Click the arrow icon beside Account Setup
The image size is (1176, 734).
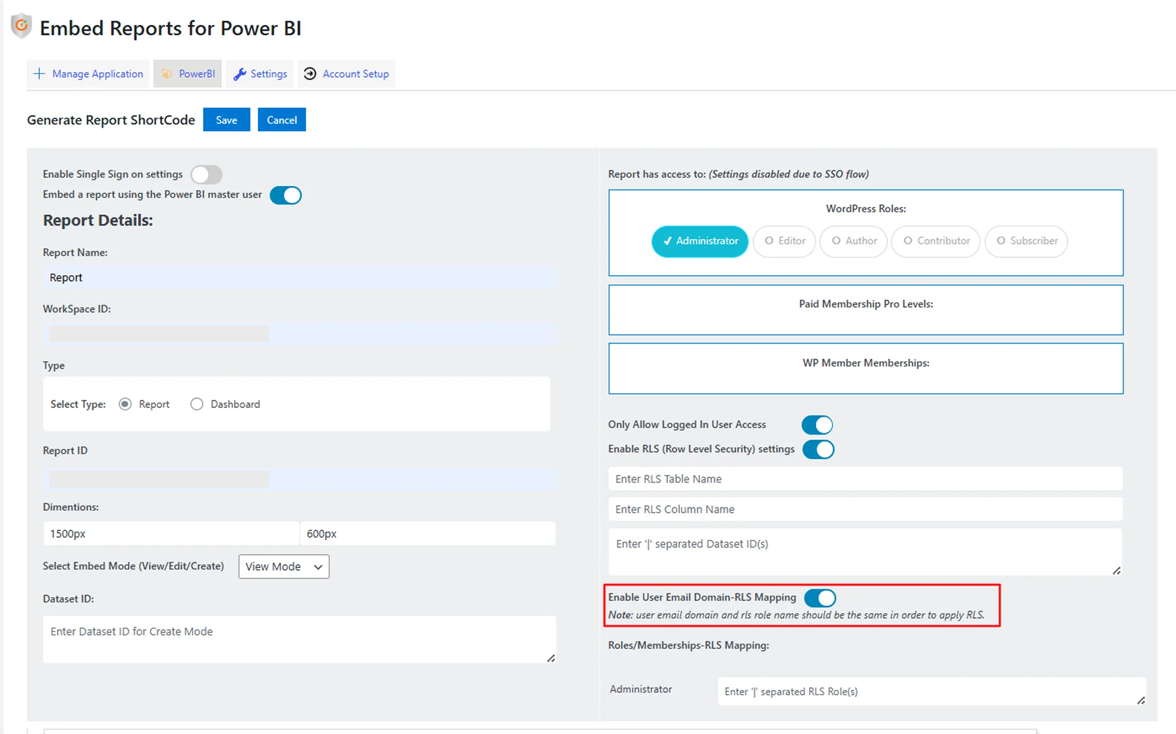pyautogui.click(x=310, y=74)
